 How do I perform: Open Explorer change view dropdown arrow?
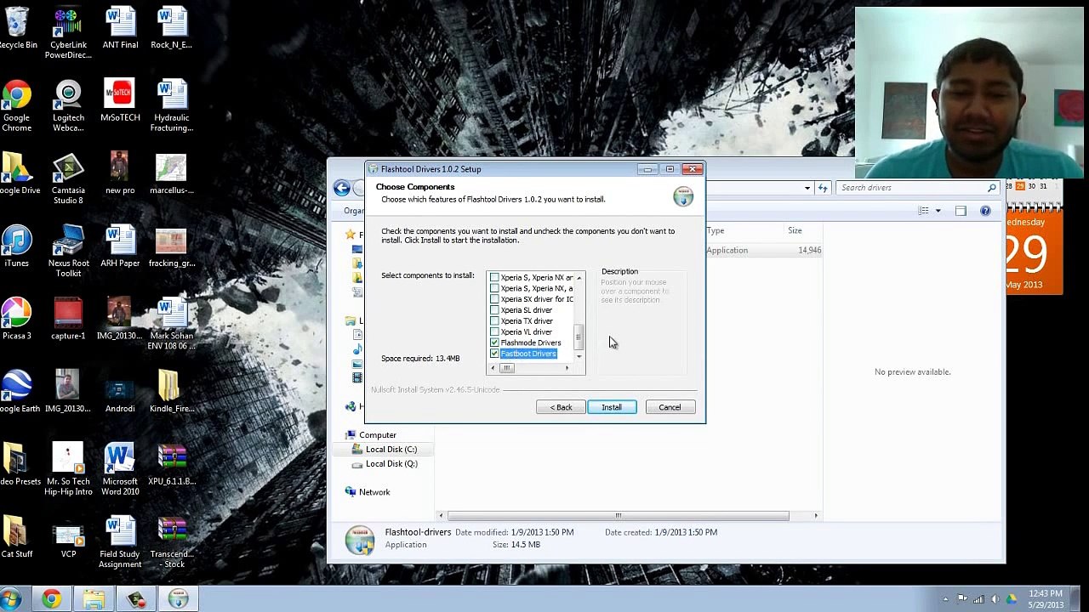pos(938,211)
